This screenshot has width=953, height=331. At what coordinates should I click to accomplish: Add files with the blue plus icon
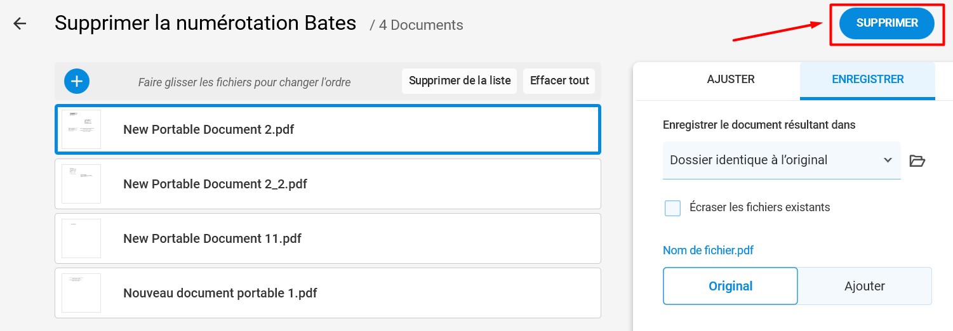pyautogui.click(x=77, y=81)
